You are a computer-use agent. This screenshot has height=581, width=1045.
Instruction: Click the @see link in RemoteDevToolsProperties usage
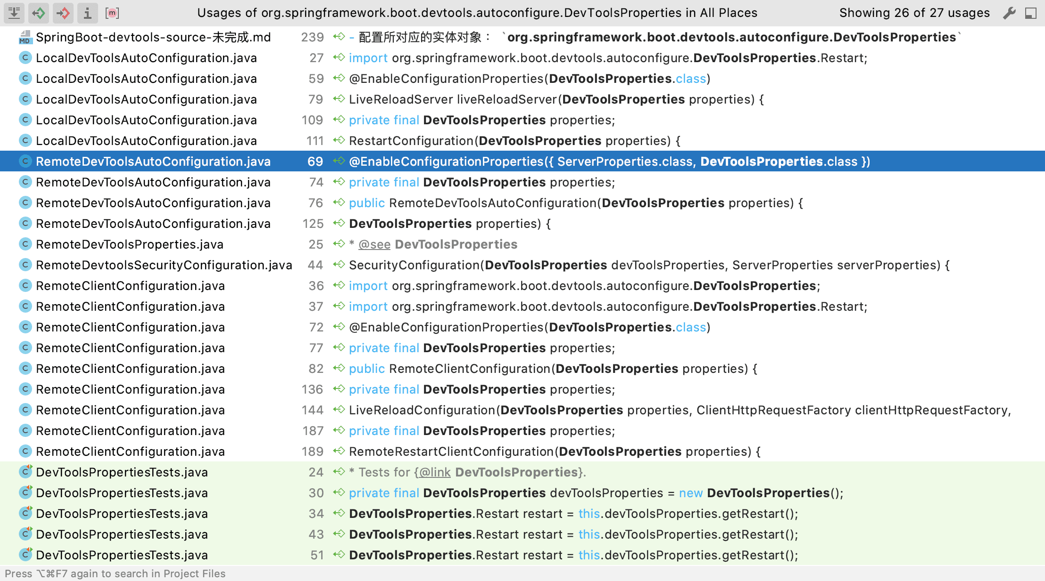(374, 244)
